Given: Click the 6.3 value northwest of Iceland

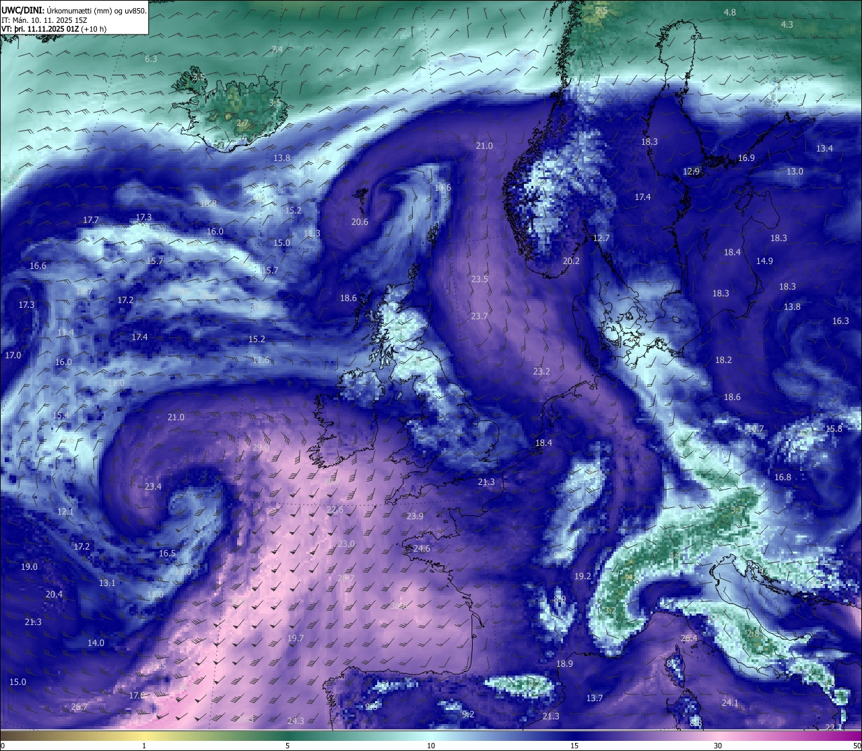Looking at the screenshot, I should pos(151,59).
